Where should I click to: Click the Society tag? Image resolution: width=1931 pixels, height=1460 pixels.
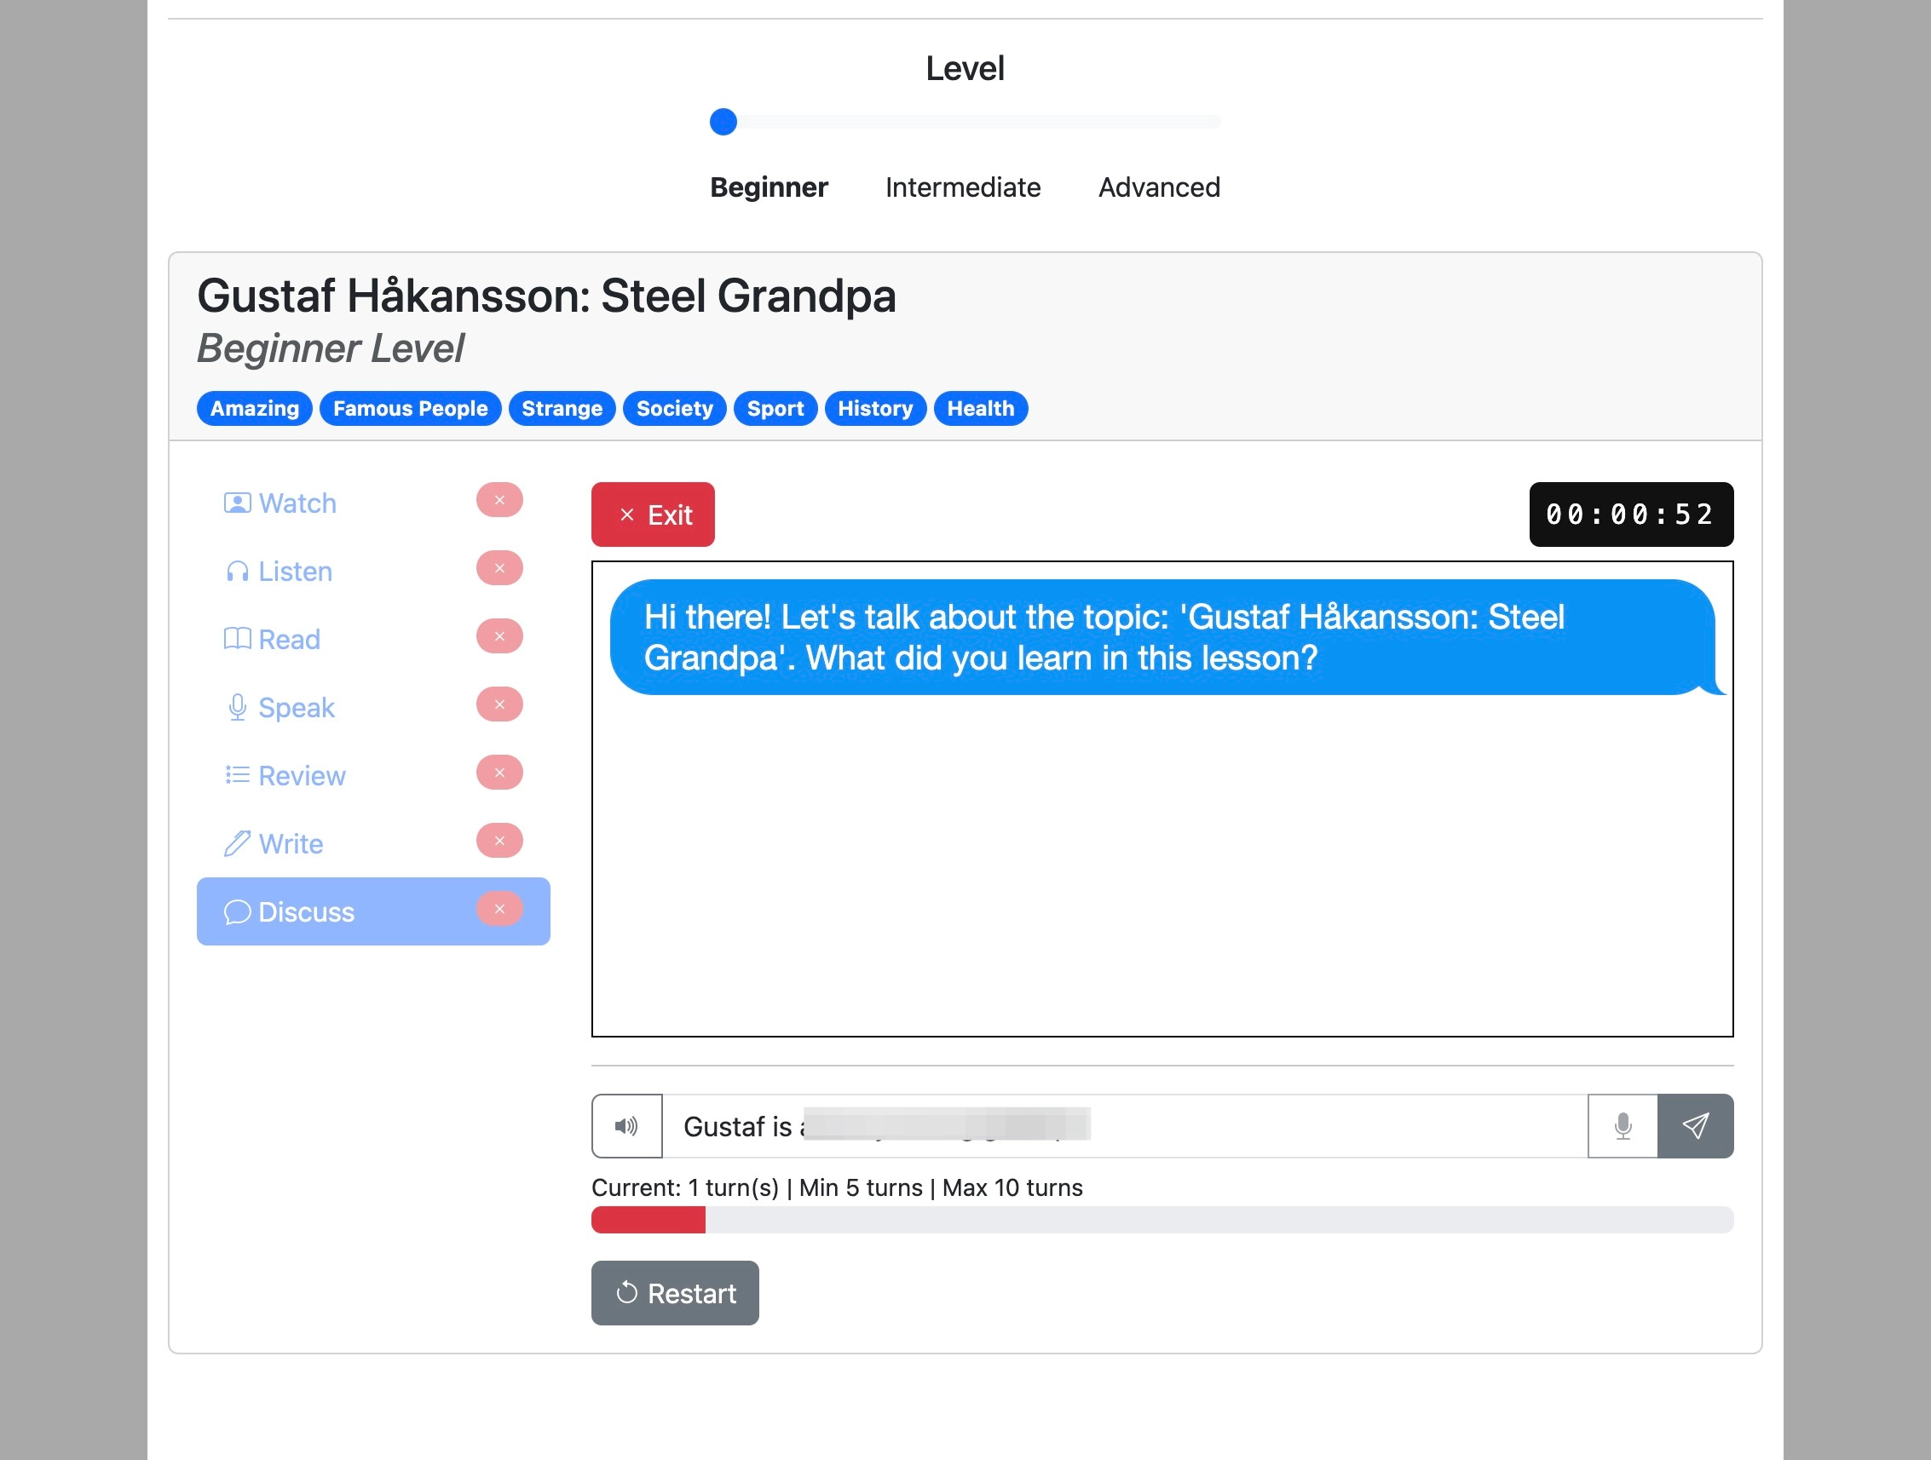[x=675, y=408]
